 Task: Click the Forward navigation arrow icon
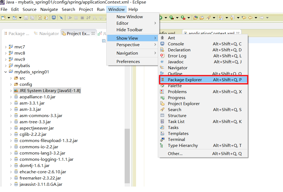coord(262,18)
